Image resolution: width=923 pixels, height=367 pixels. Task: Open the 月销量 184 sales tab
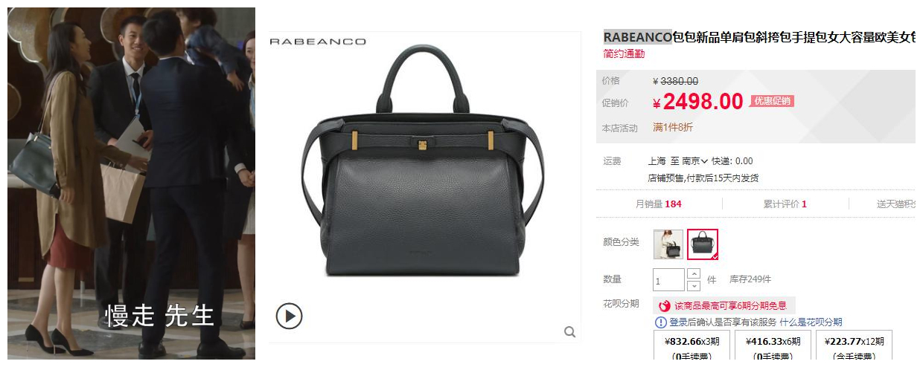pos(658,204)
